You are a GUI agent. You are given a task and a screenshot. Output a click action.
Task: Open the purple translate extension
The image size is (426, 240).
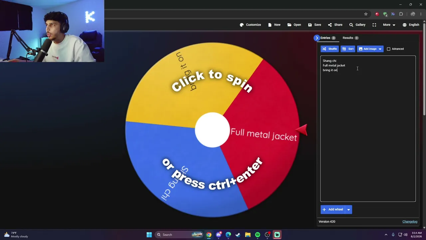393,14
